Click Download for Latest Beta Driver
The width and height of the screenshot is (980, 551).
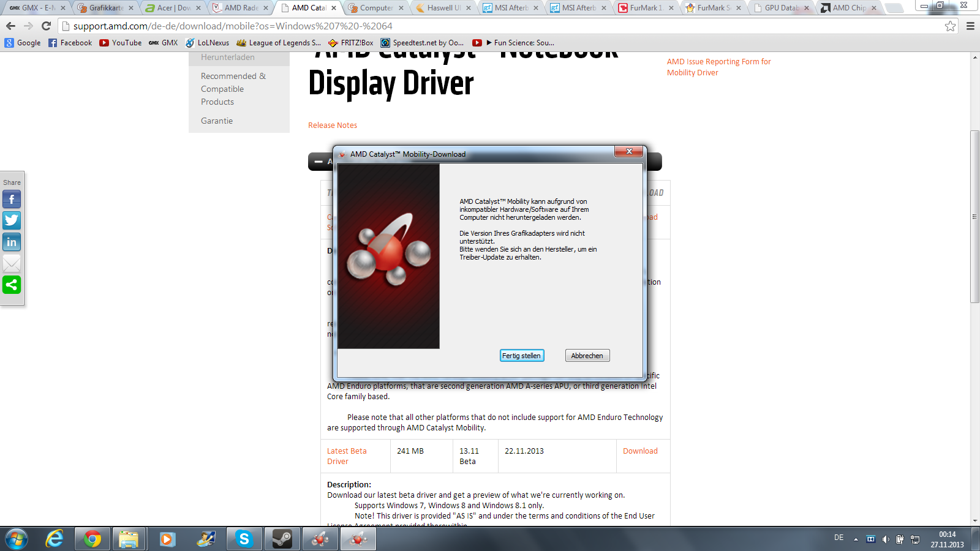tap(640, 451)
